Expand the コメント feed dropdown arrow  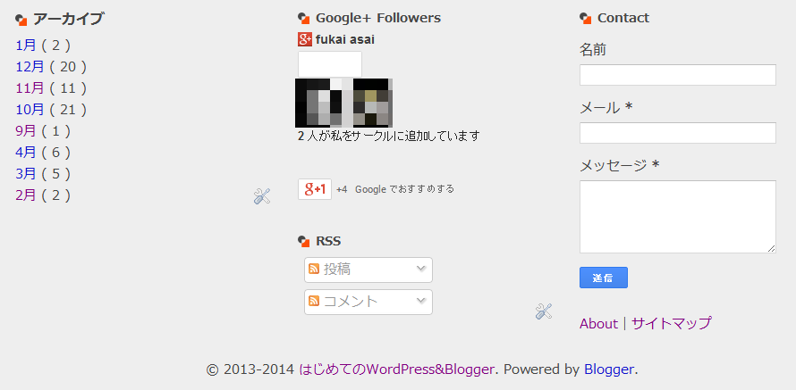coord(420,300)
